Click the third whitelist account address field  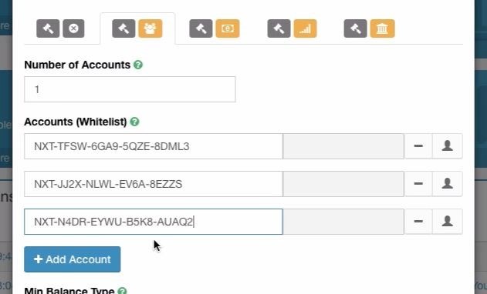pos(154,222)
